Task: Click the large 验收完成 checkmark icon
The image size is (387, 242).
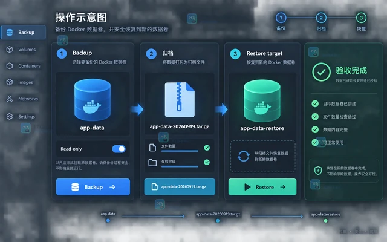Action: pyautogui.click(x=321, y=72)
